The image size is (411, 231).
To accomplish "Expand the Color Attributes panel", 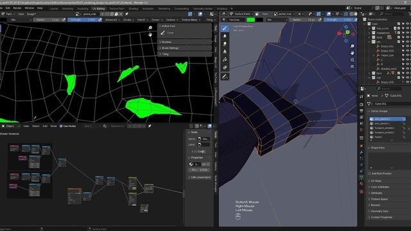I will [380, 187].
